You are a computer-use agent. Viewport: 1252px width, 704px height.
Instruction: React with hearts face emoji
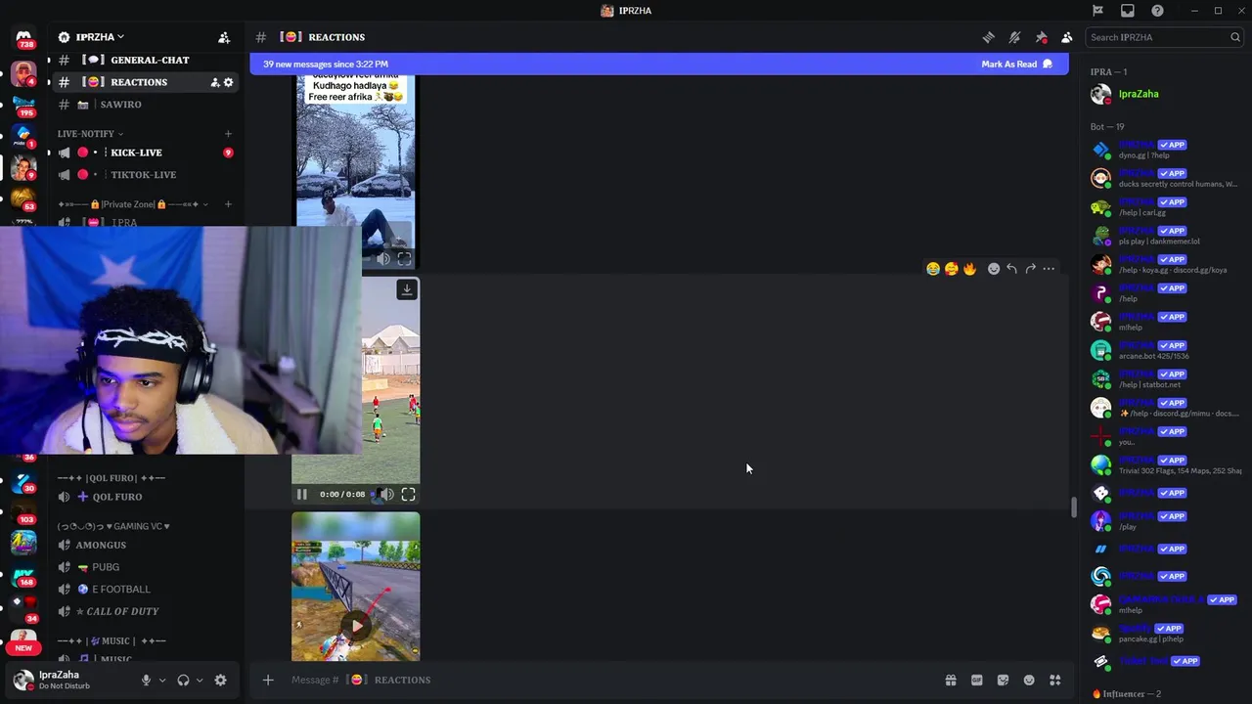951,269
